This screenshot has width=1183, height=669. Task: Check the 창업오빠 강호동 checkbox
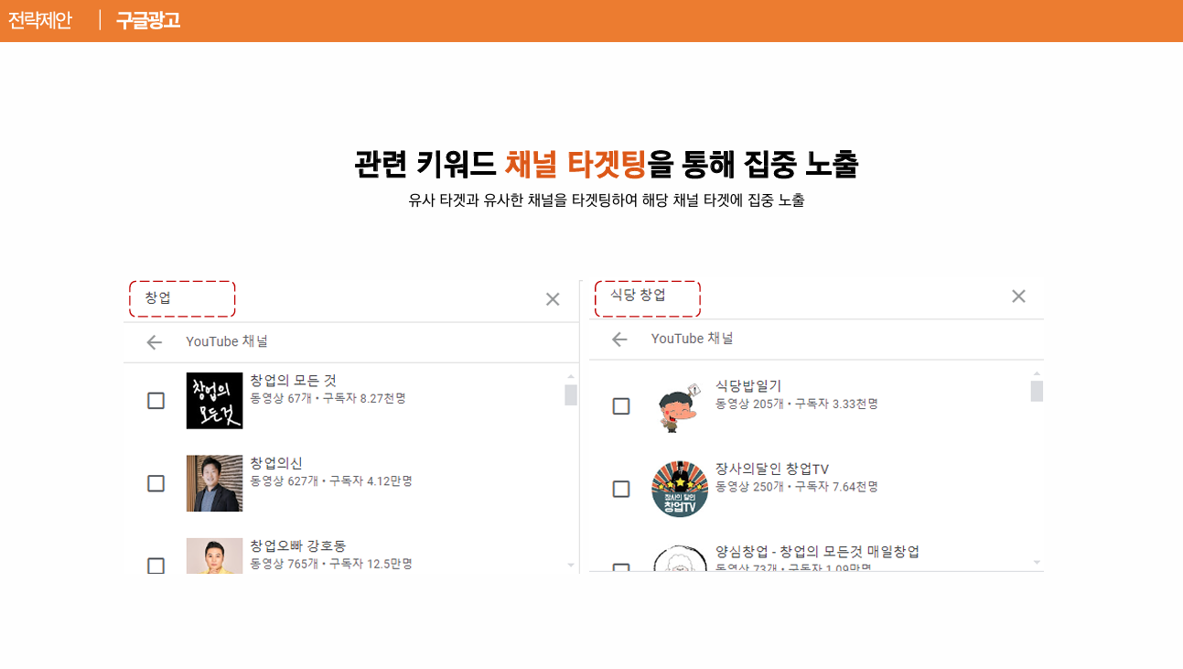pos(156,566)
